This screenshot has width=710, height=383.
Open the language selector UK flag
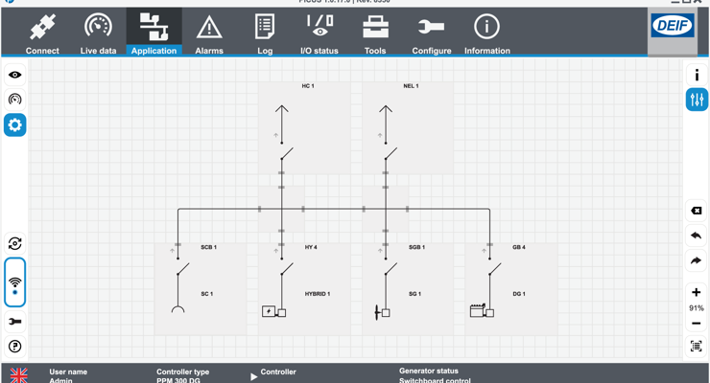click(18, 375)
